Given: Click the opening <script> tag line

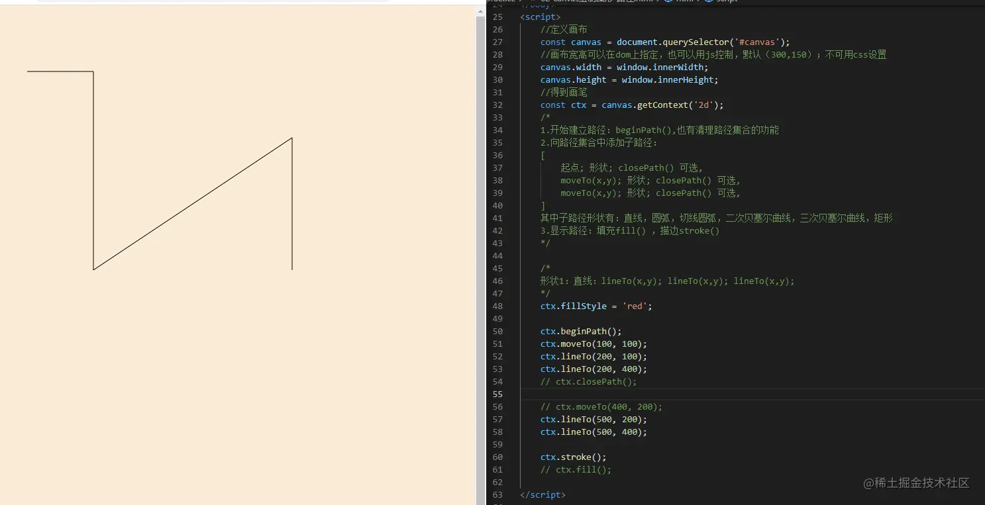Looking at the screenshot, I should point(541,17).
